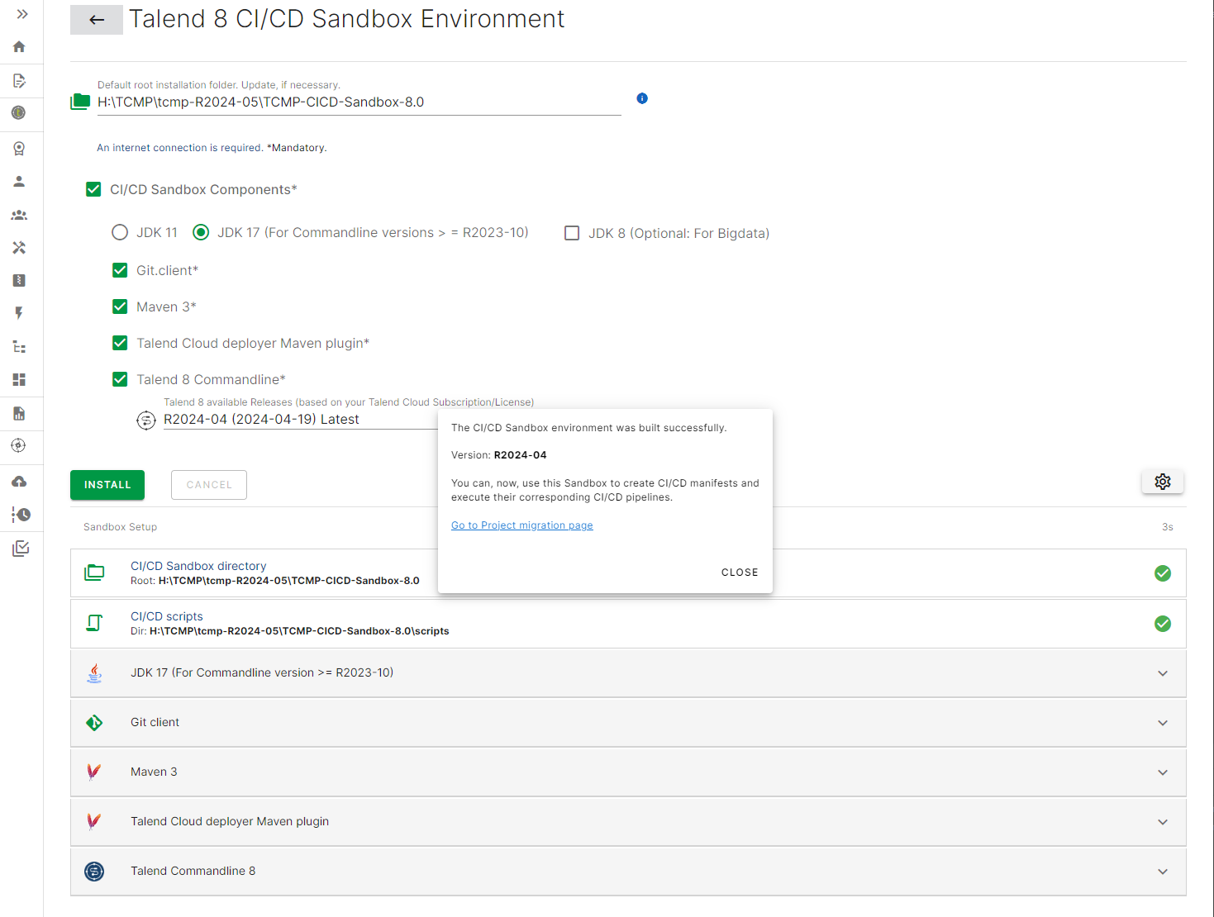Click the Git client diamond icon

pyautogui.click(x=94, y=723)
